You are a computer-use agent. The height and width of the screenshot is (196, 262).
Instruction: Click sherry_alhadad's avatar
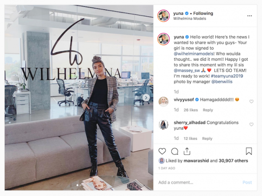pos(163,125)
